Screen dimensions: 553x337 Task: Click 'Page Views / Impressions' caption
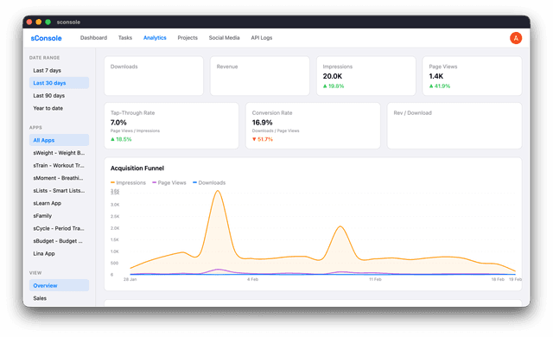(x=135, y=130)
